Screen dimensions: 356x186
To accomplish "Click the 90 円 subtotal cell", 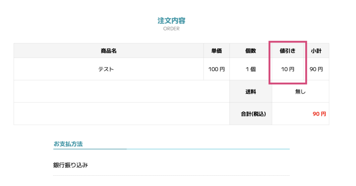I will click(x=316, y=69).
